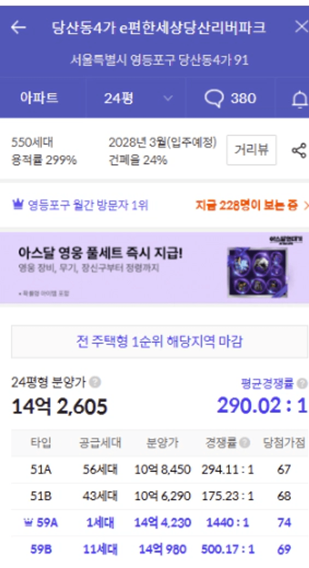Tap the crown icon for monthly visitor rank
Screen dimensions: 309x568
pos(18,205)
